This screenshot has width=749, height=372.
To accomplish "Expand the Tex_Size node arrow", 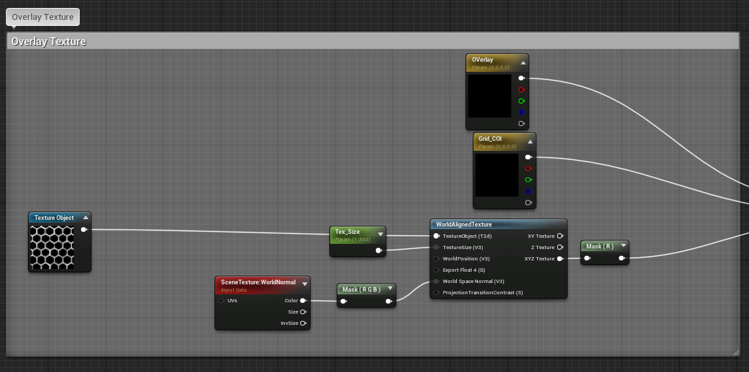I will [x=380, y=234].
